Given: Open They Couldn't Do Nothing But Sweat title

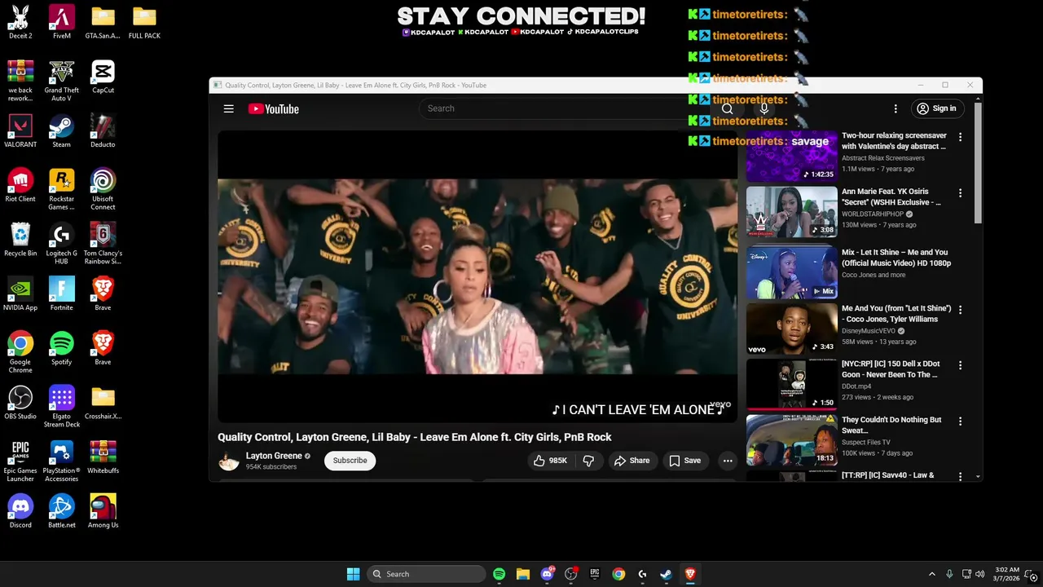Looking at the screenshot, I should pos(891,425).
